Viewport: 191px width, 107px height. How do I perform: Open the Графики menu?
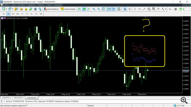[31, 5]
